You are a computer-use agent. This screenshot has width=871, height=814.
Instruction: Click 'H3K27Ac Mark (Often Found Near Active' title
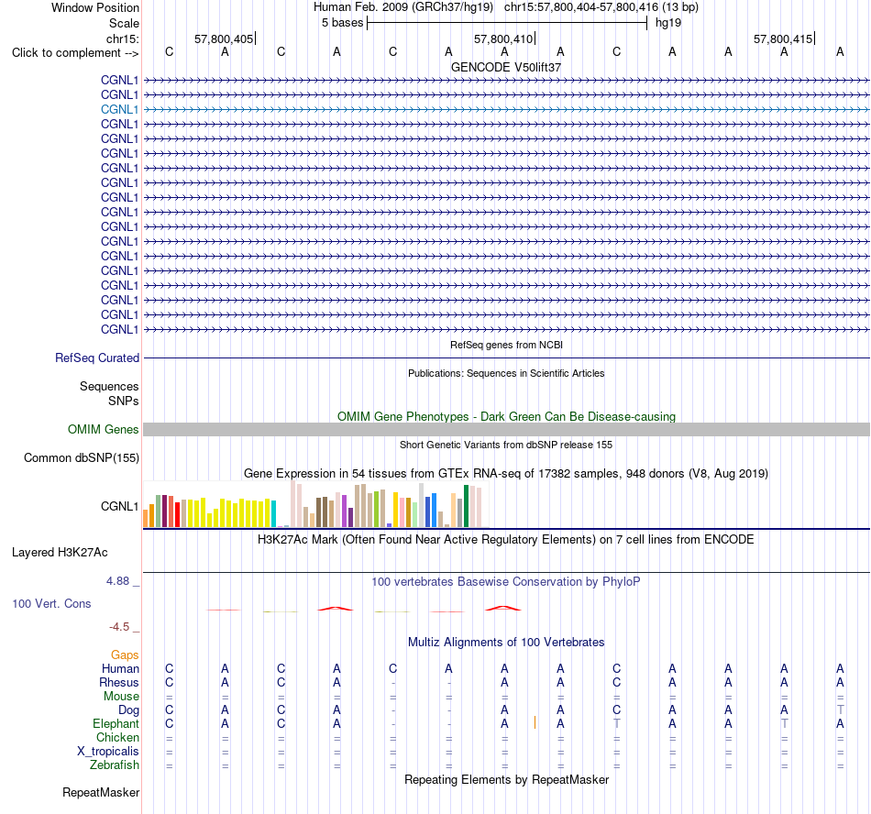pos(505,540)
